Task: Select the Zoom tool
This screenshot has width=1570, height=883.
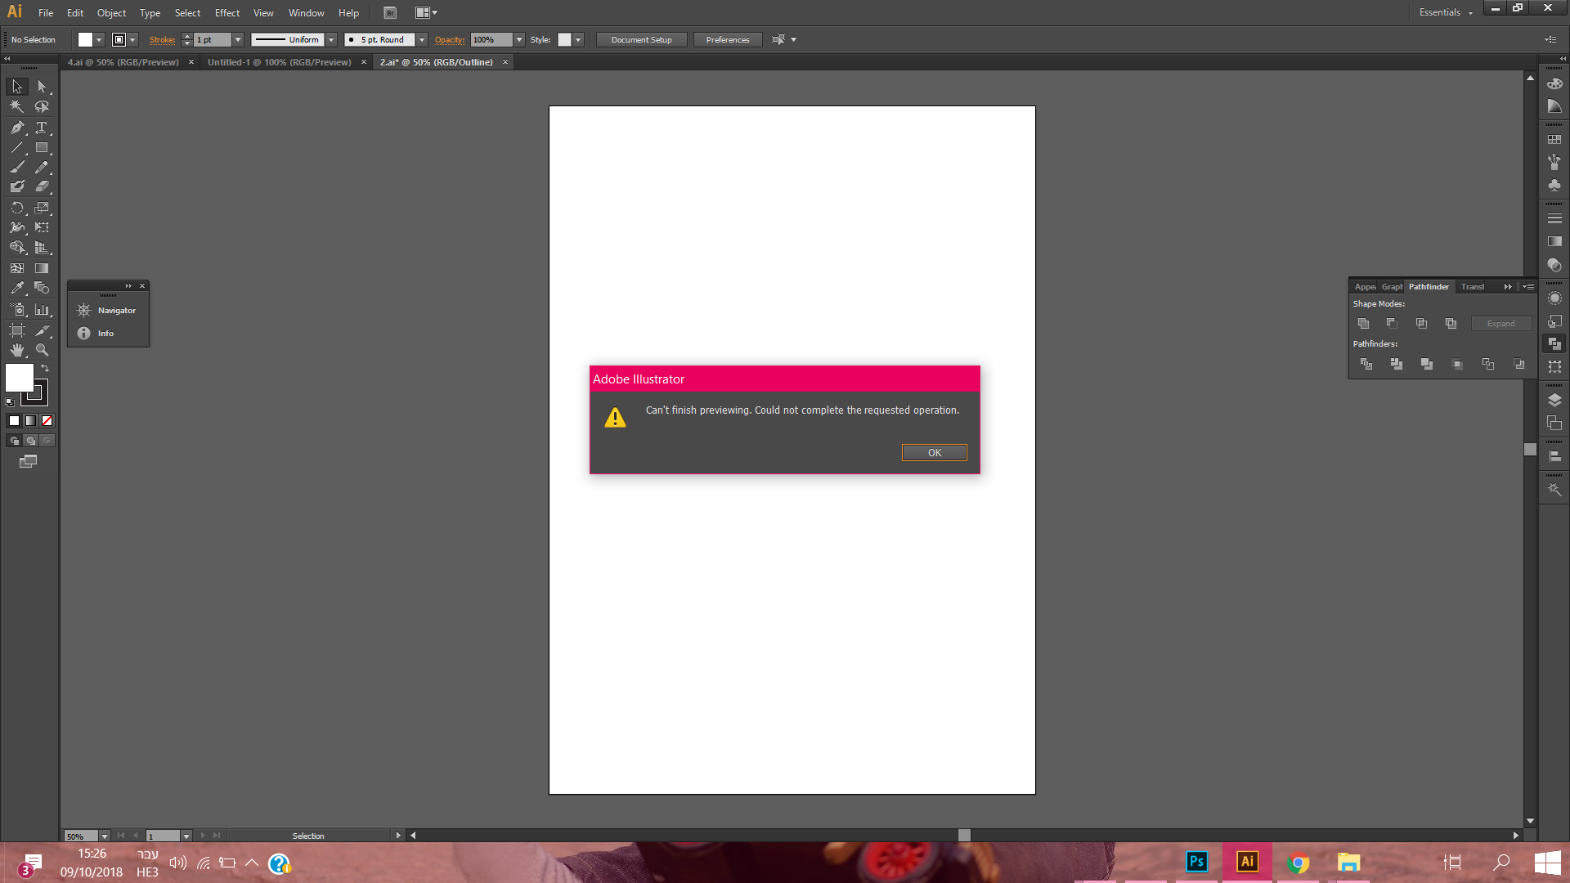Action: coord(42,350)
